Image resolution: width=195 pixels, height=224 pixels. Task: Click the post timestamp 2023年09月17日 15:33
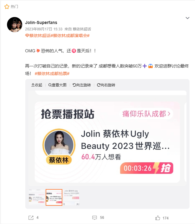tap(44, 29)
